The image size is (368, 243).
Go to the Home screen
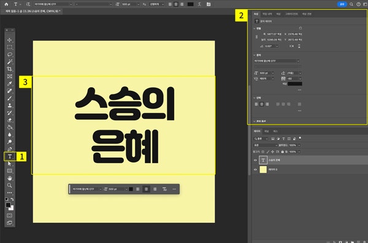(x=6, y=4)
